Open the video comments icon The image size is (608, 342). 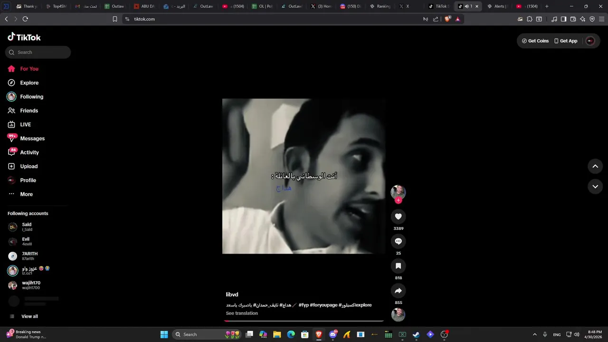click(398, 241)
